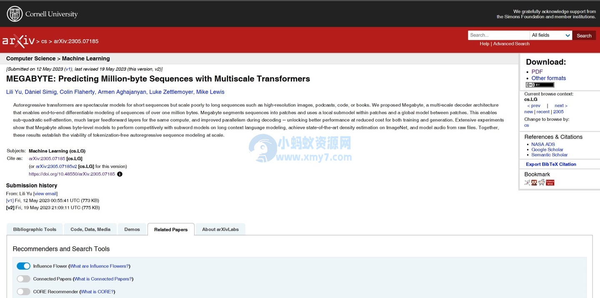600x298 pixels.
Task: Bookmark with the CiteULike icon
Action: click(x=527, y=183)
